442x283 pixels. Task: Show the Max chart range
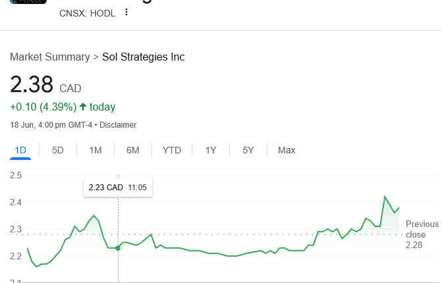pos(287,150)
